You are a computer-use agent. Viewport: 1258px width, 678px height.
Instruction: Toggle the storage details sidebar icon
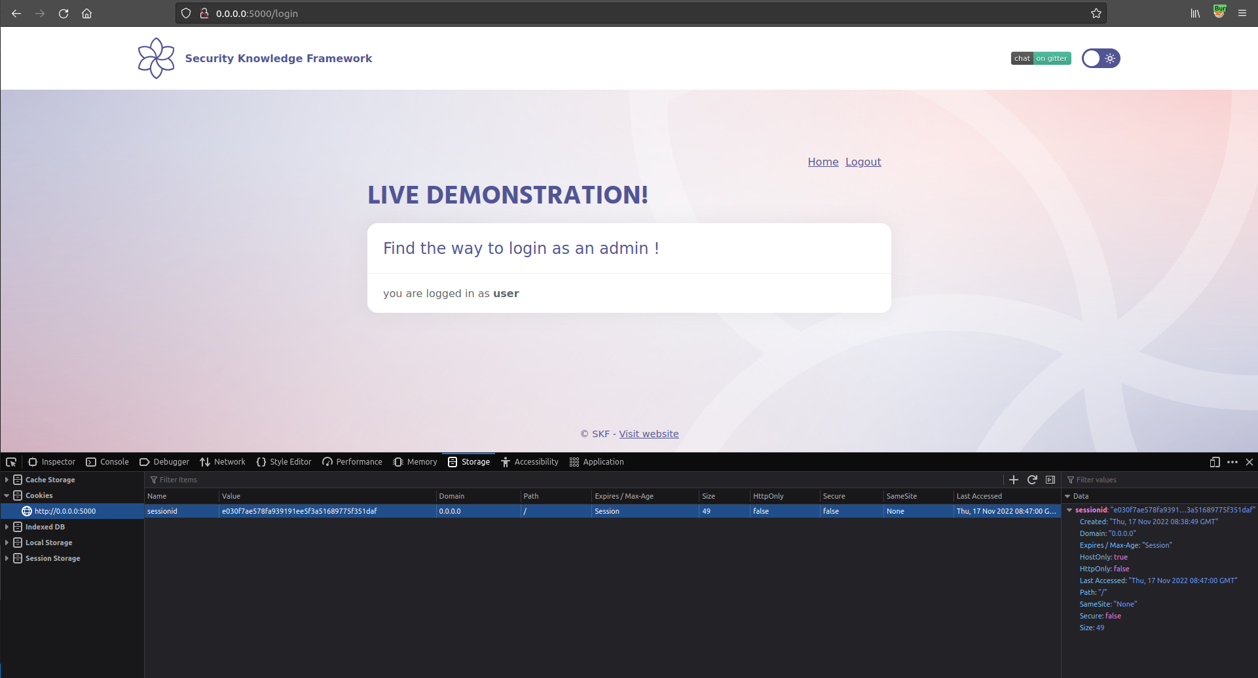tap(1050, 480)
